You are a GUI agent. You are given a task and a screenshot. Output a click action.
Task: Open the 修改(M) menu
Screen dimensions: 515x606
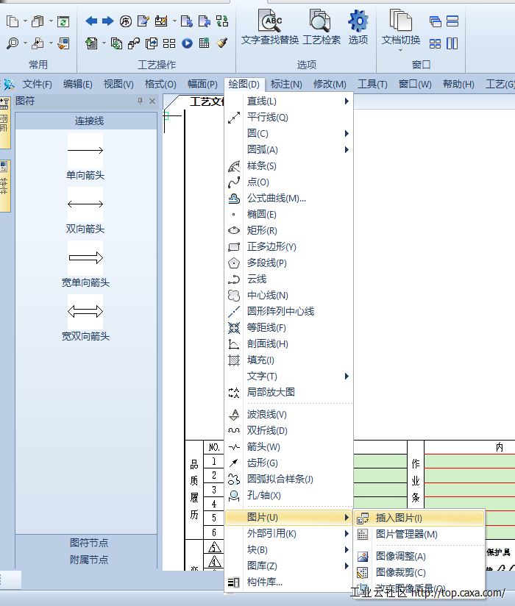330,84
